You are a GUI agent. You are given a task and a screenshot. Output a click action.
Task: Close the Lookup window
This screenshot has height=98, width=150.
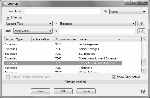142,2
